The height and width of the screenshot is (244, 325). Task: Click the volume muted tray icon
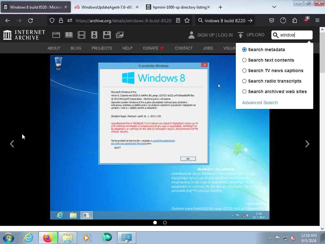tap(293, 238)
